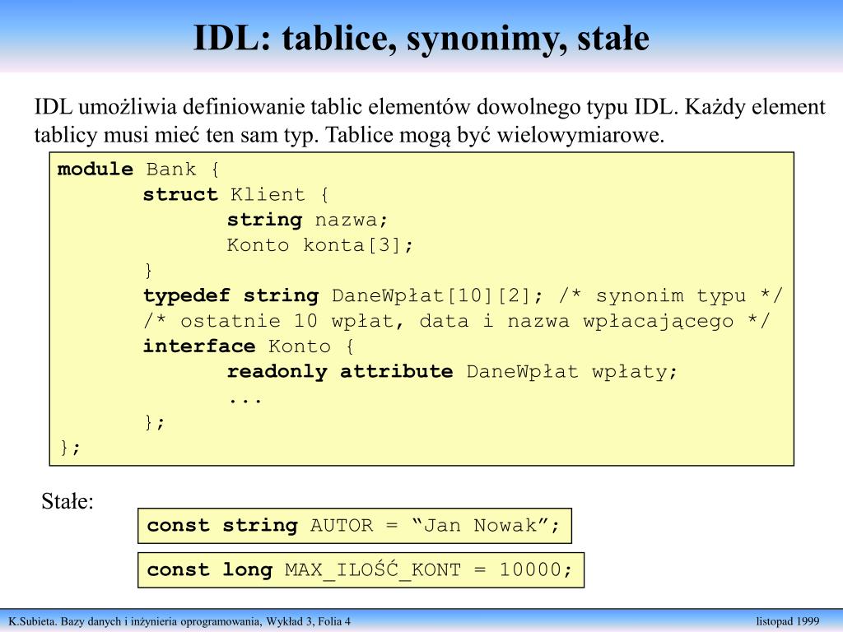The height and width of the screenshot is (632, 843).
Task: Click footer "K.Subieta. Bazy danych i inżynieria oprogramowania"
Action: [134, 622]
